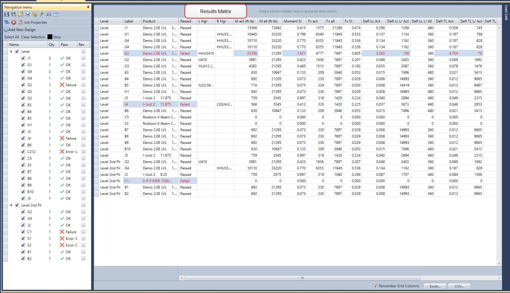
Task: Click the red X delete icon
Action: [14, 22]
